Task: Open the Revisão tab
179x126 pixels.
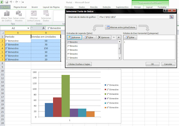Action: coord(94,7)
